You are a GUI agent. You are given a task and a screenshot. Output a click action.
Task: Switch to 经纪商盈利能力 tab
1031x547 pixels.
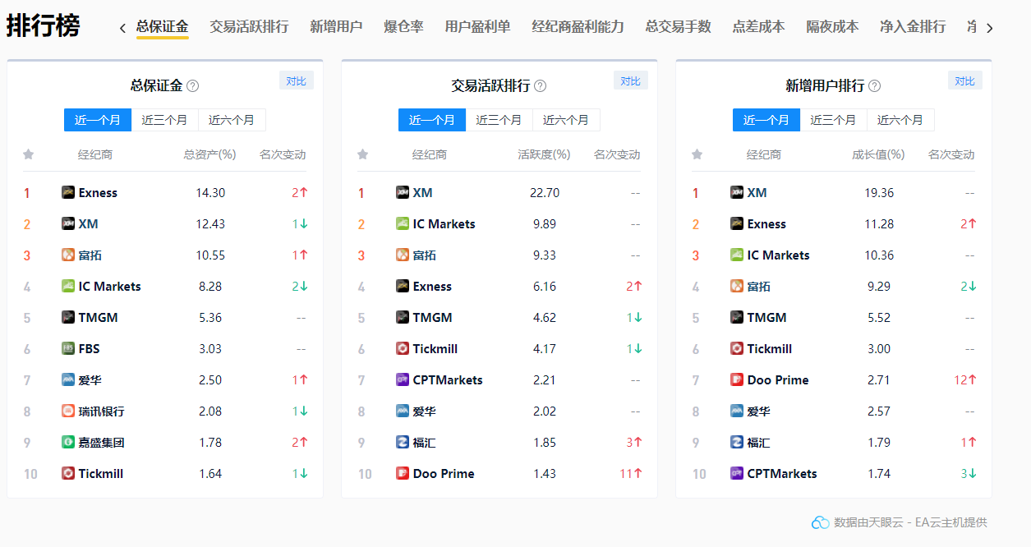(578, 27)
